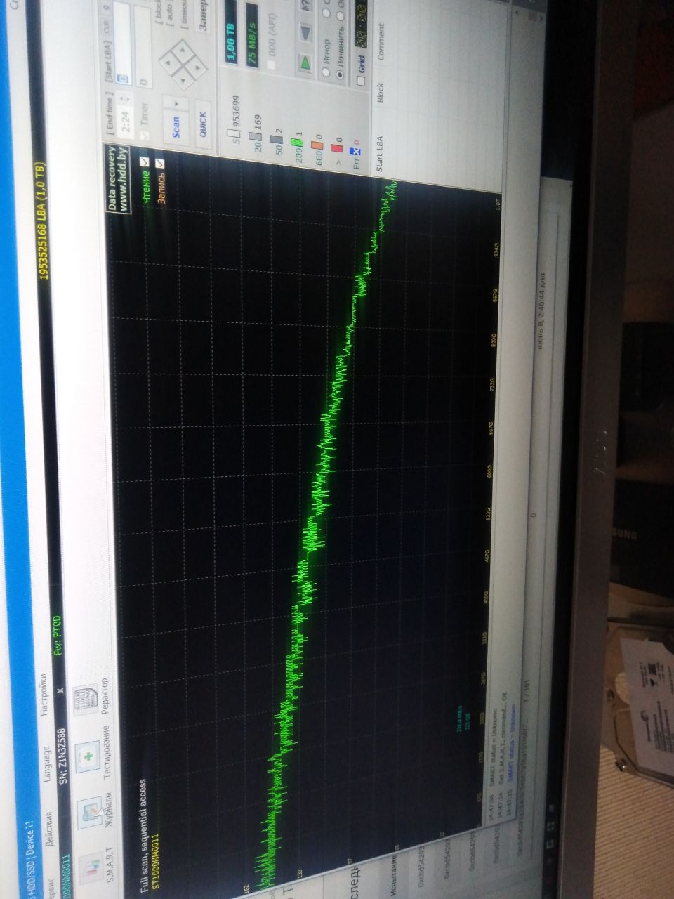
Task: Select the Починить radio button
Action: coord(340,74)
